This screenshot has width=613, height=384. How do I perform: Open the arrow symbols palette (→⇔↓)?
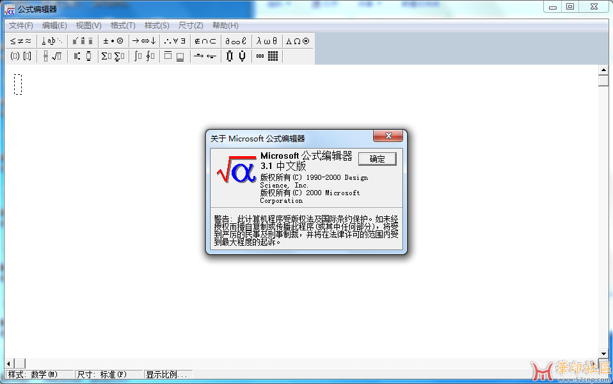coord(144,41)
